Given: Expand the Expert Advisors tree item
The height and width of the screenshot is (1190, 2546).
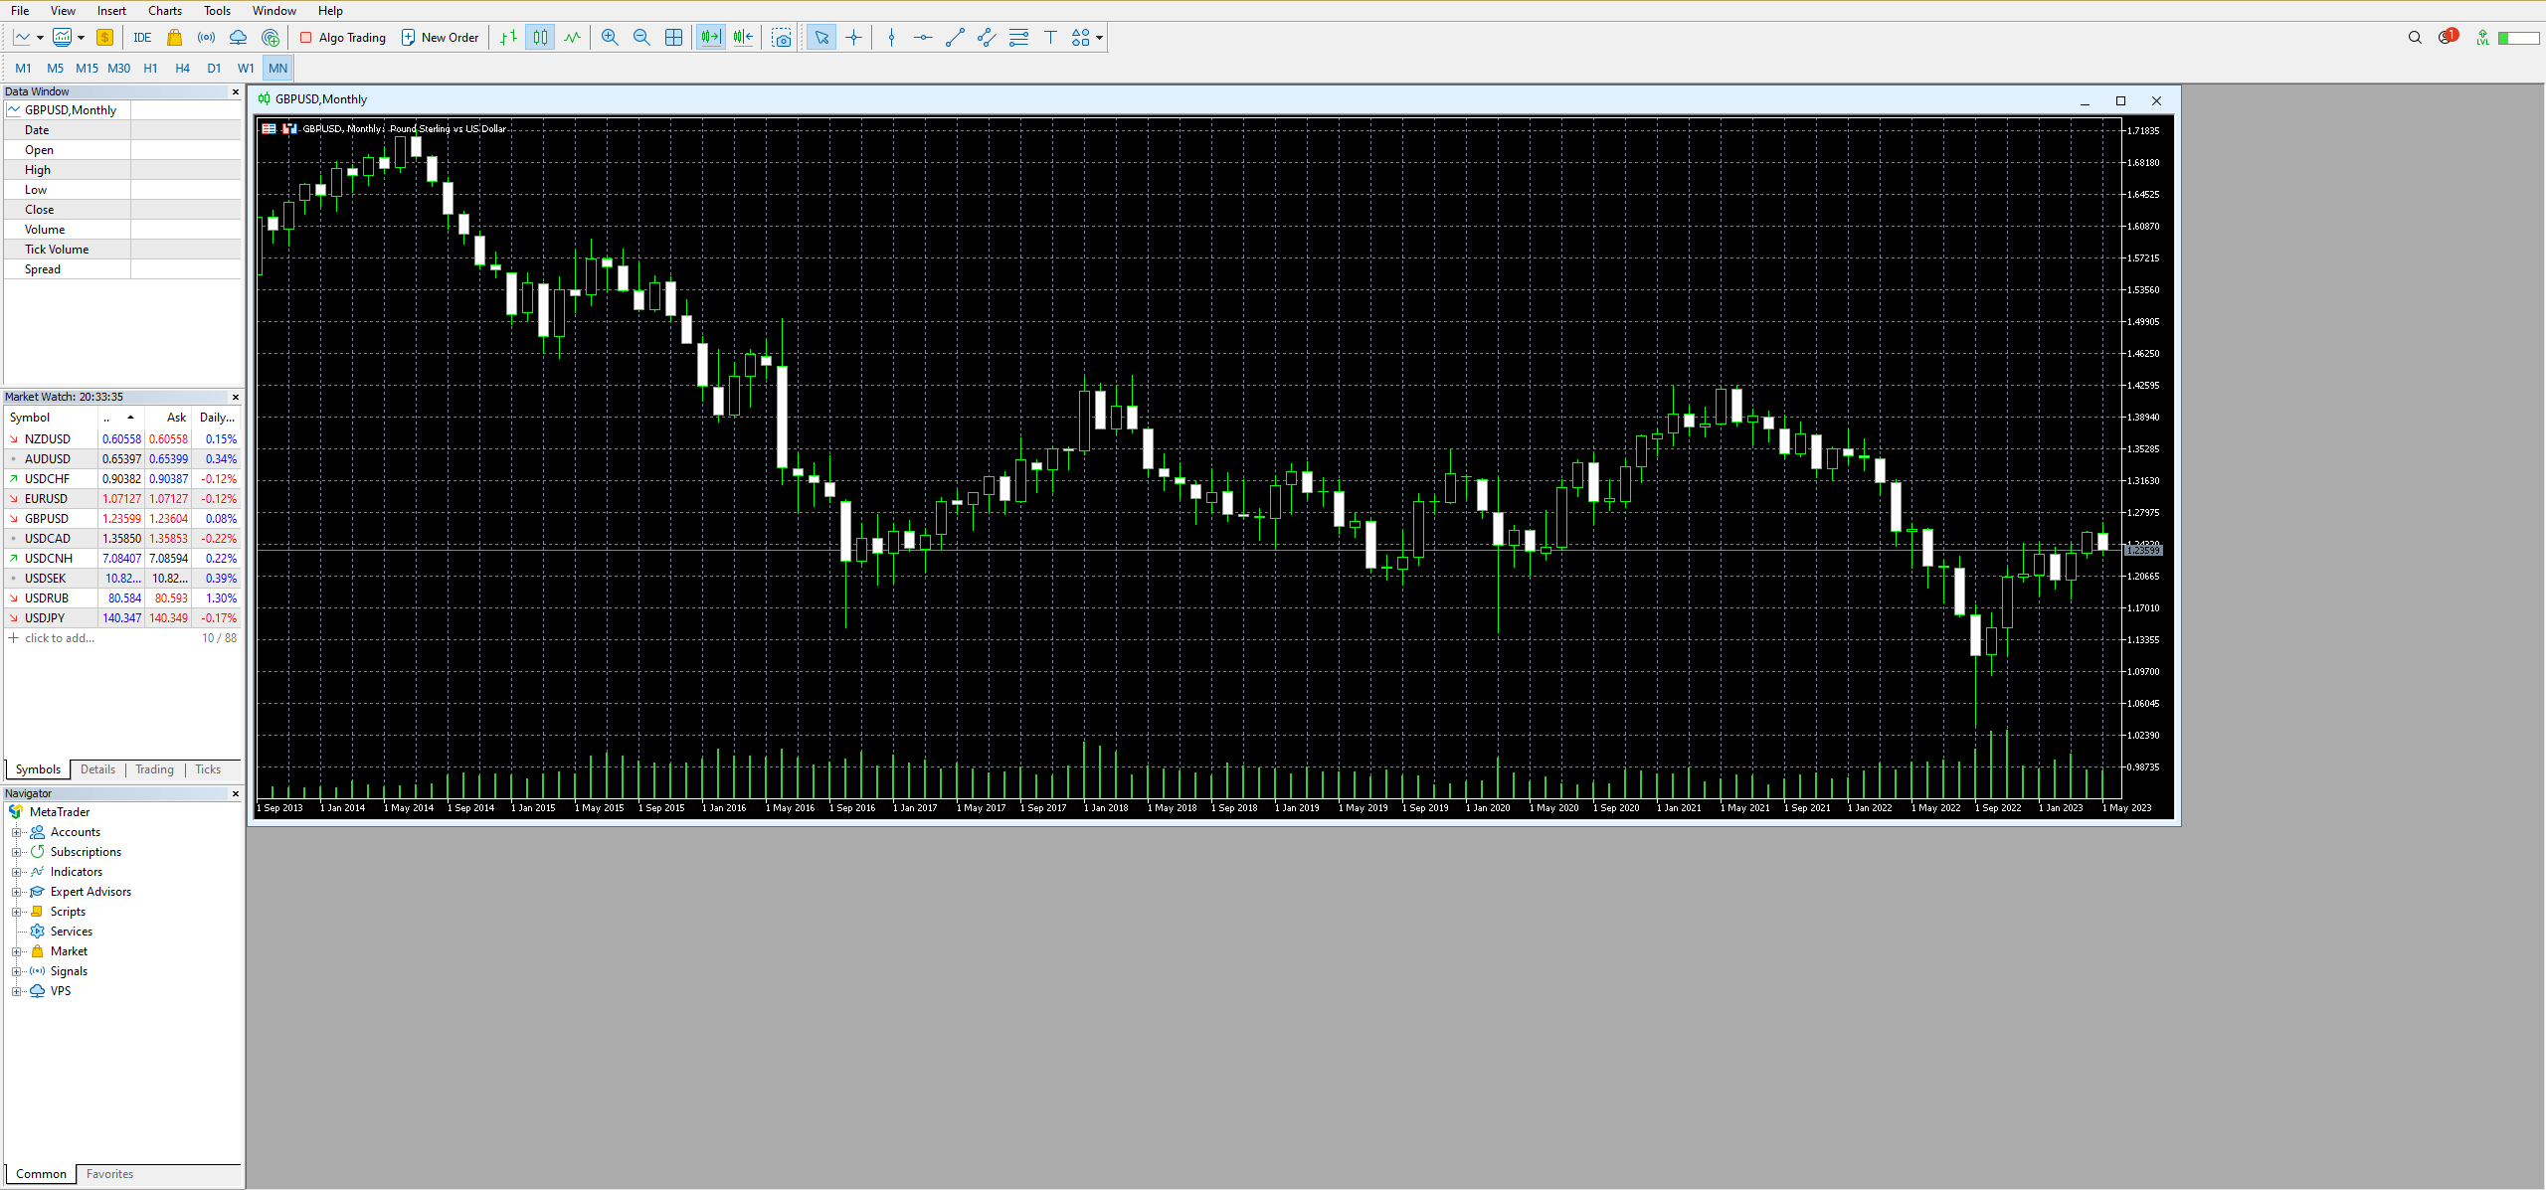Looking at the screenshot, I should (x=16, y=892).
